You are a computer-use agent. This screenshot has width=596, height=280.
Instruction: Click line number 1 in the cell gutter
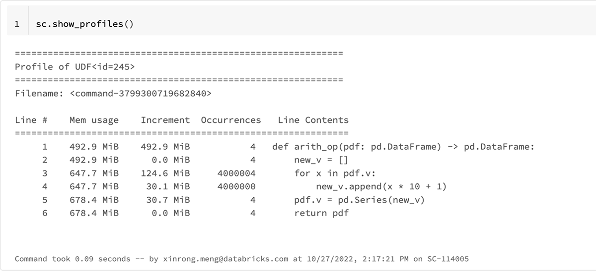pyautogui.click(x=17, y=24)
